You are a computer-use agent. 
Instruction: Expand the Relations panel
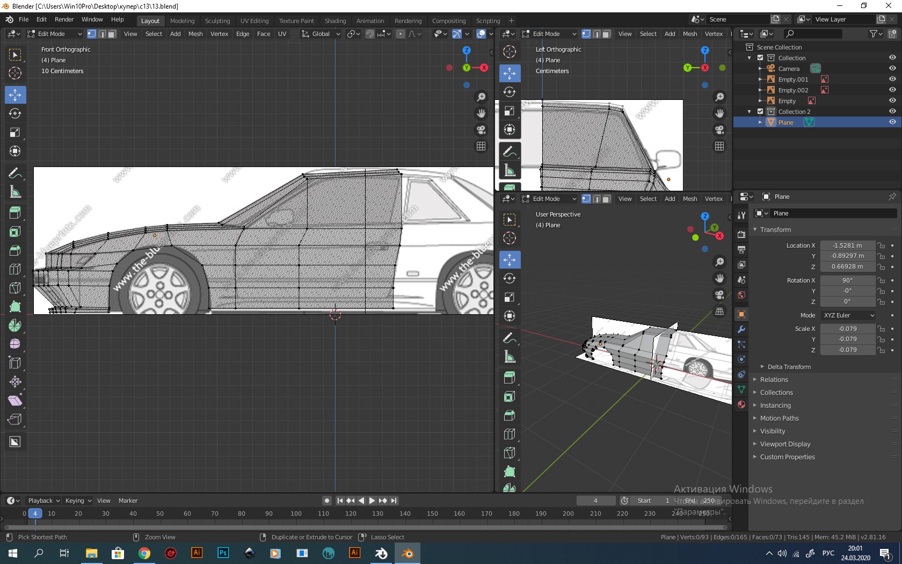pos(774,380)
